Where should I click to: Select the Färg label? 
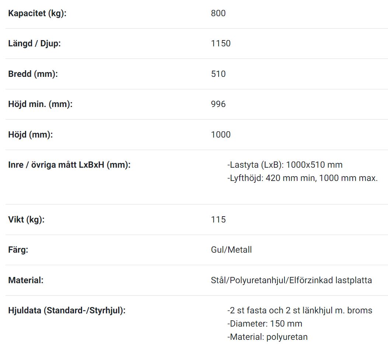pyautogui.click(x=18, y=250)
